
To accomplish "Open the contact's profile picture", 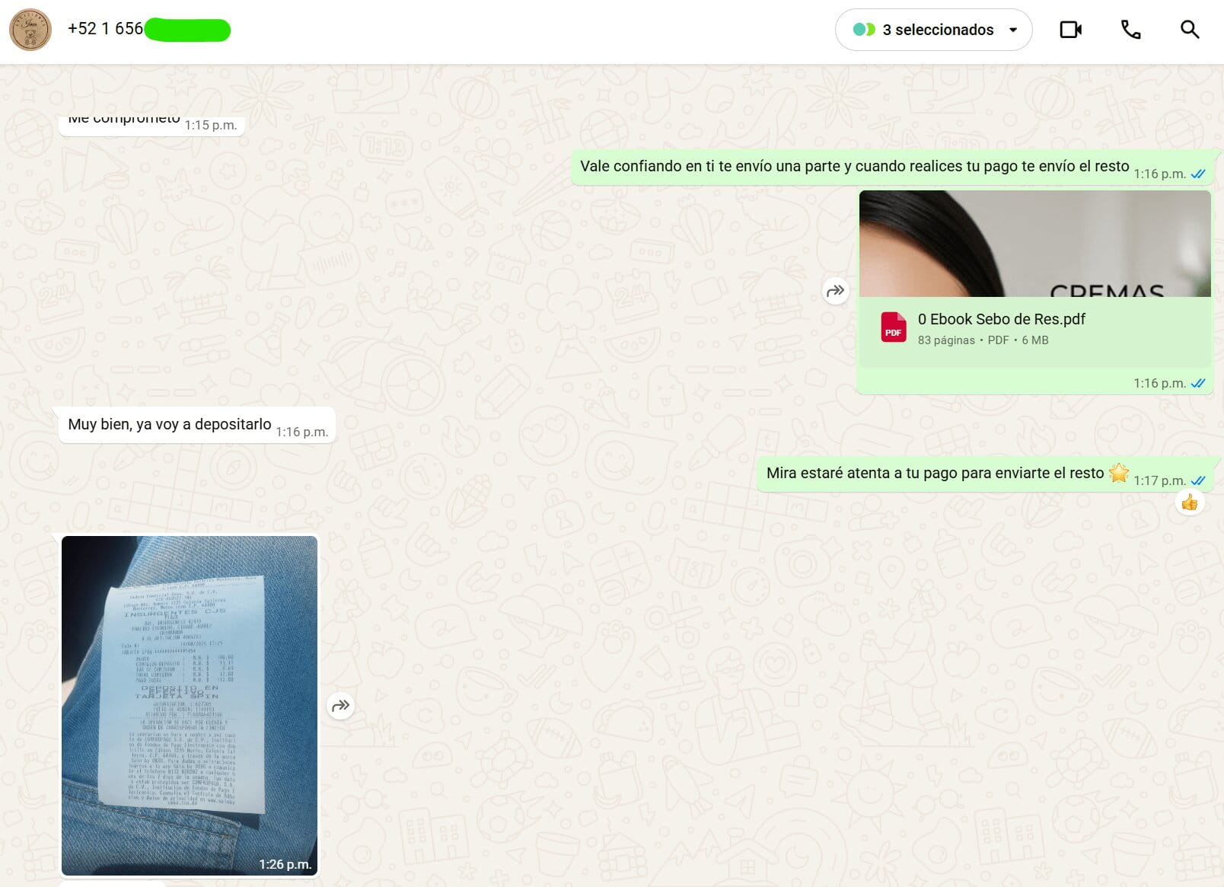I will point(30,30).
